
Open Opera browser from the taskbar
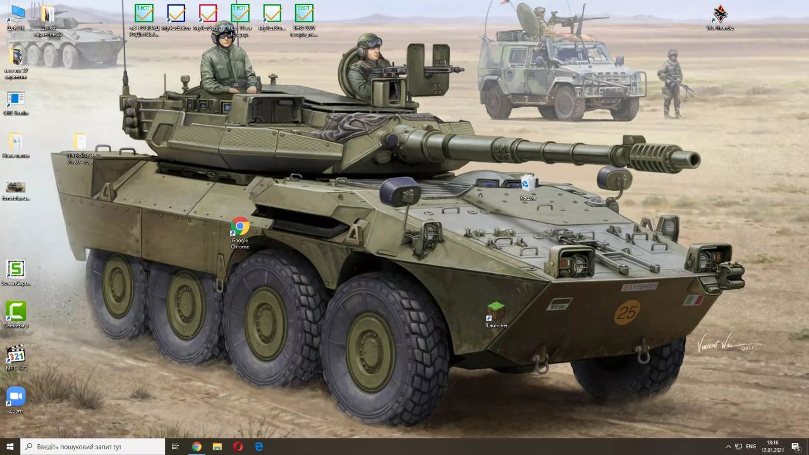(238, 446)
